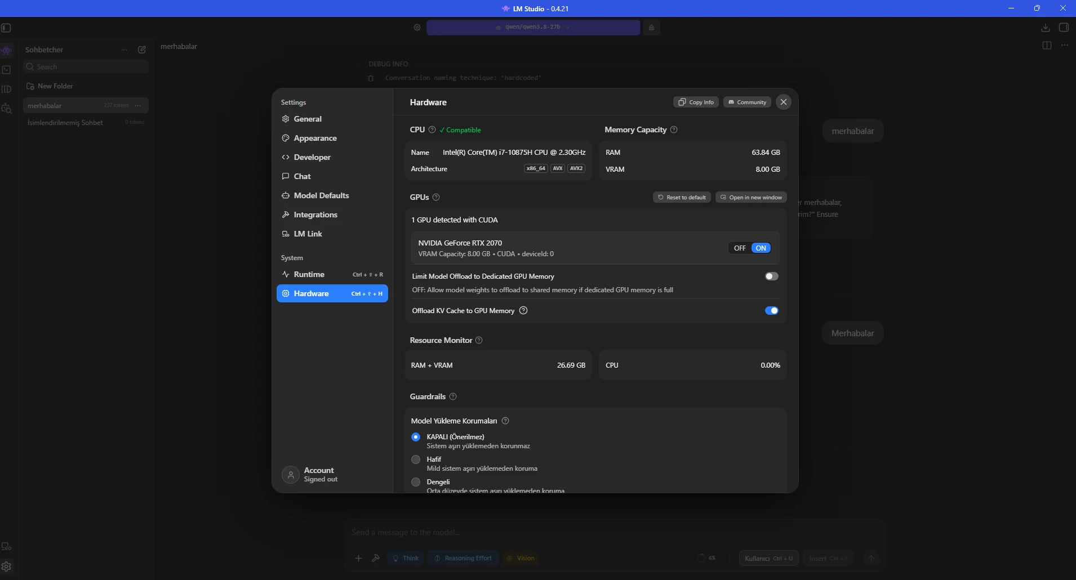Open Developer settings section

pyautogui.click(x=332, y=157)
